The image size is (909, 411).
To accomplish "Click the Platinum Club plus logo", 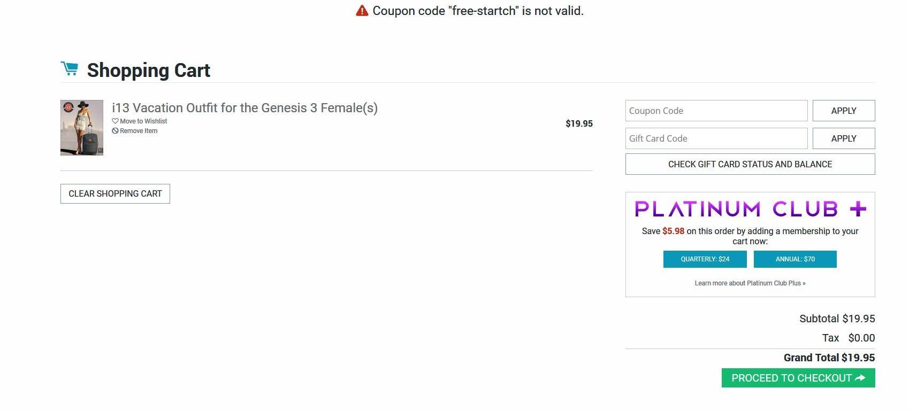I will tap(750, 209).
